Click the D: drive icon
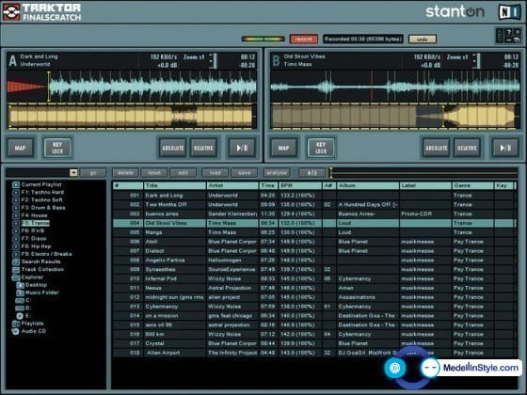The image size is (527, 395). 20,308
